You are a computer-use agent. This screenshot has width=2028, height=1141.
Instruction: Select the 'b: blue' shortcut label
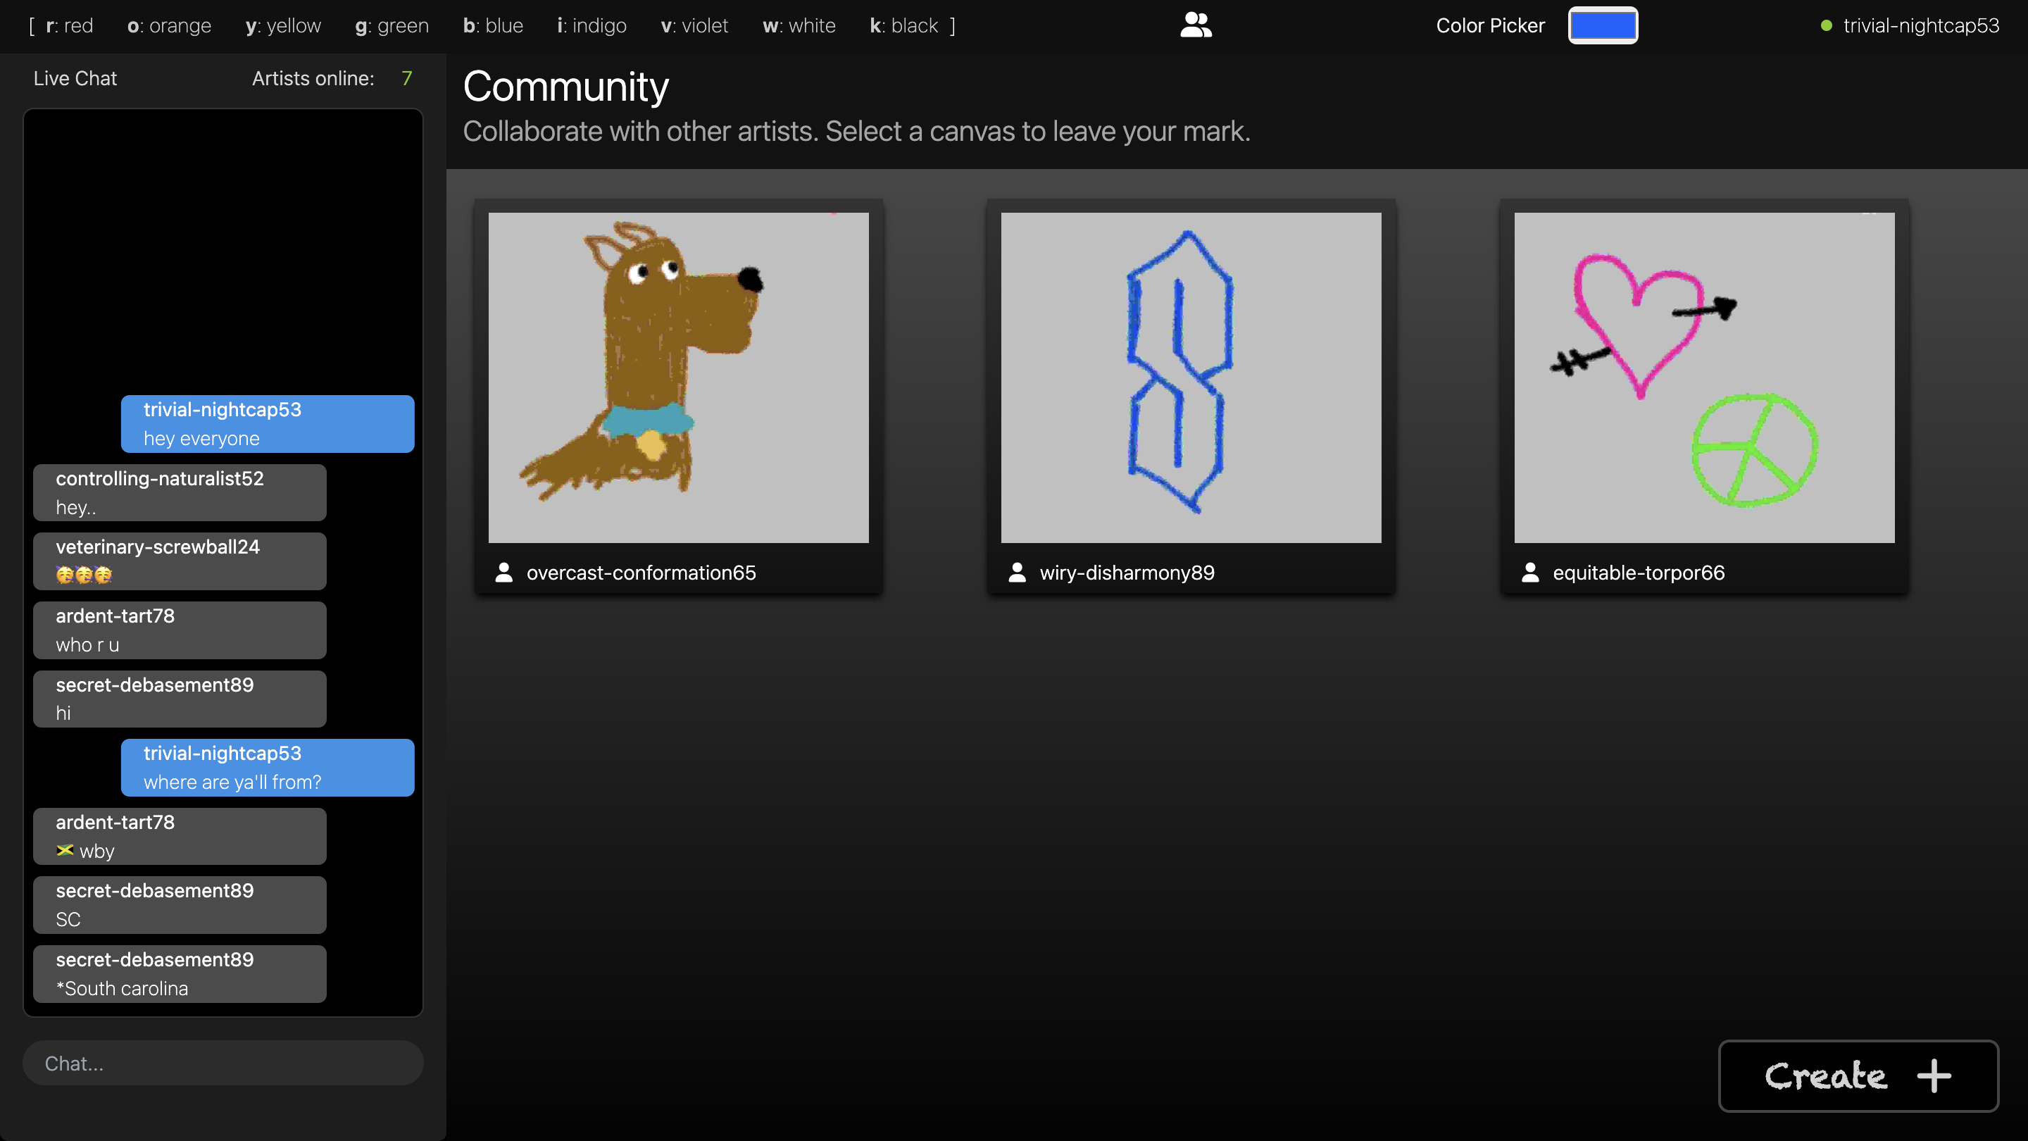pos(493,26)
